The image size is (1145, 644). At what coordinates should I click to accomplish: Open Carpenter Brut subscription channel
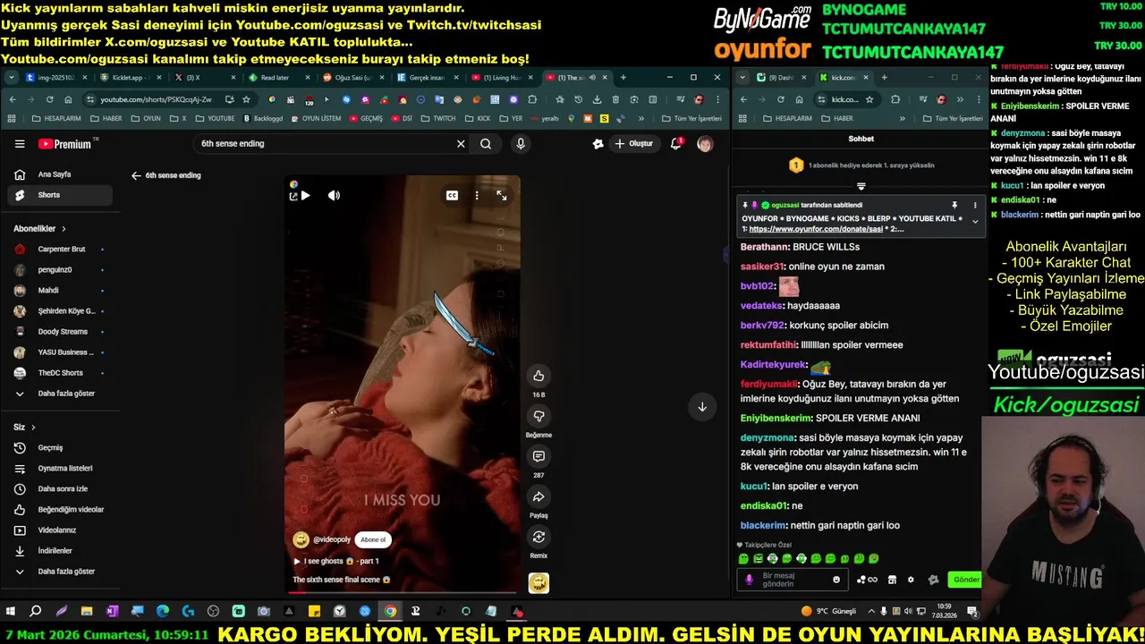59,250
